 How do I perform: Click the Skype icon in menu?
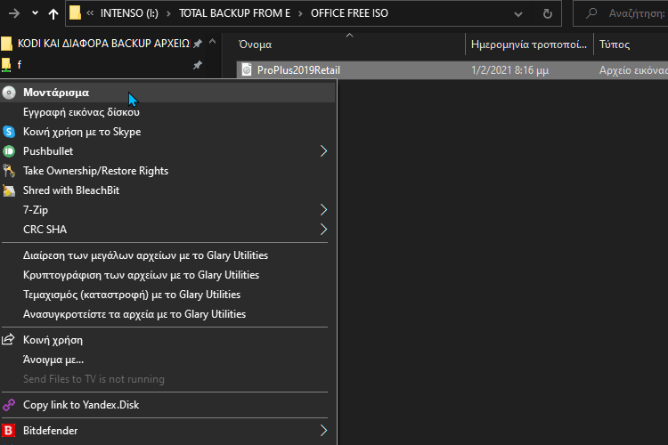9,132
